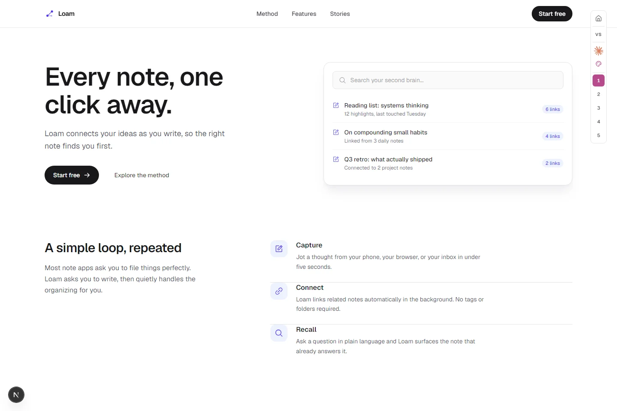Go to Features in the navigation
The width and height of the screenshot is (617, 411).
click(304, 14)
